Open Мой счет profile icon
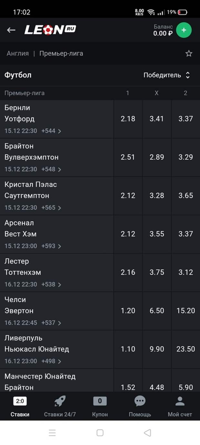This screenshot has width=200, height=445. [180, 401]
